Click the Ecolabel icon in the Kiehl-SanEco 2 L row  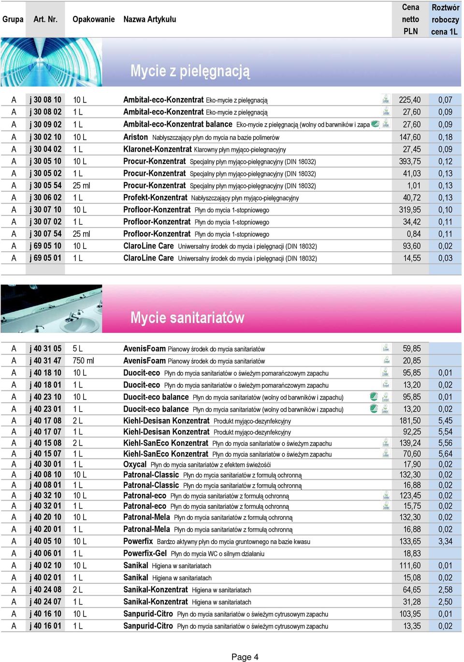(386, 443)
